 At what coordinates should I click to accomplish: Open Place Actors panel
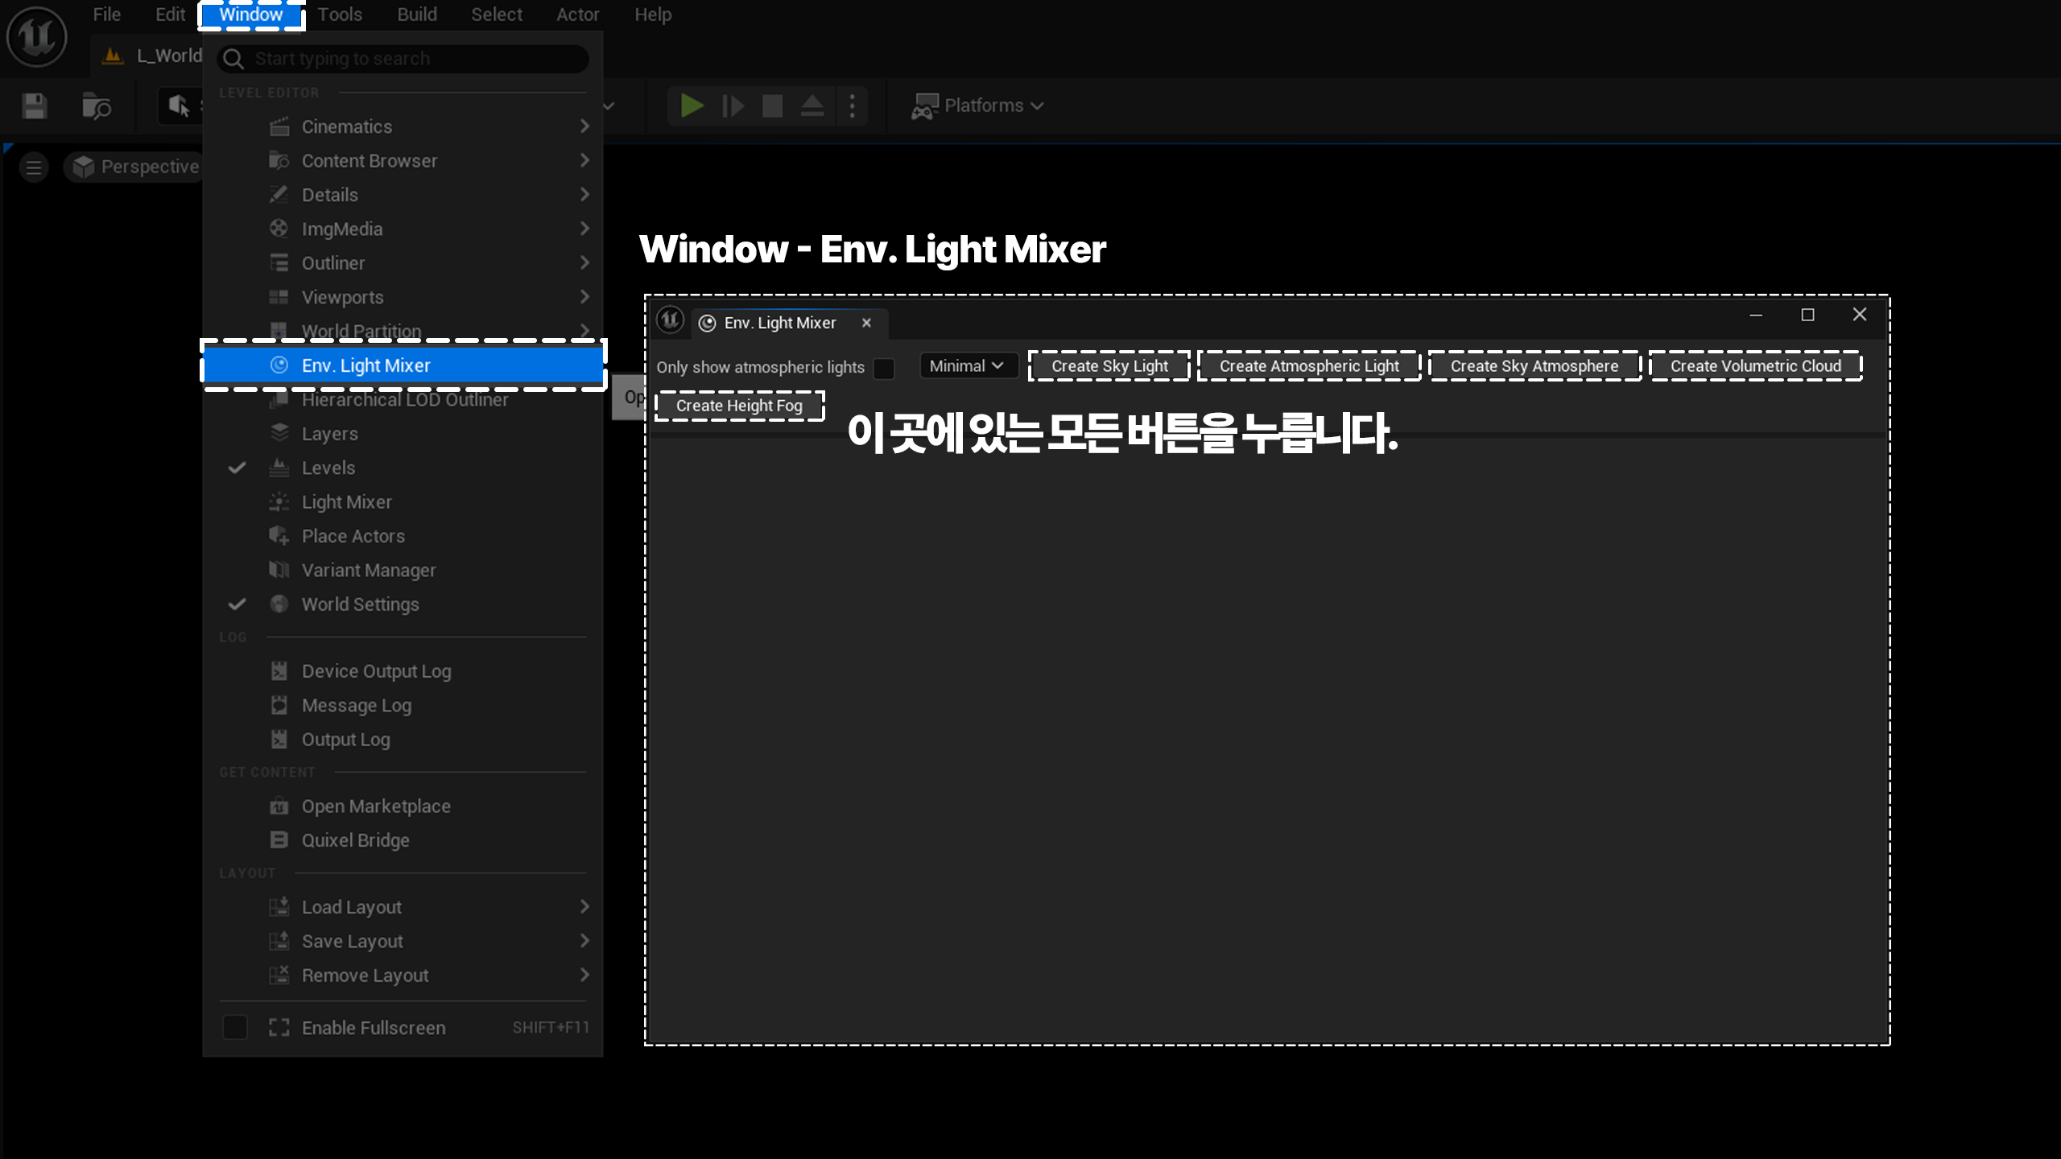coord(403,536)
